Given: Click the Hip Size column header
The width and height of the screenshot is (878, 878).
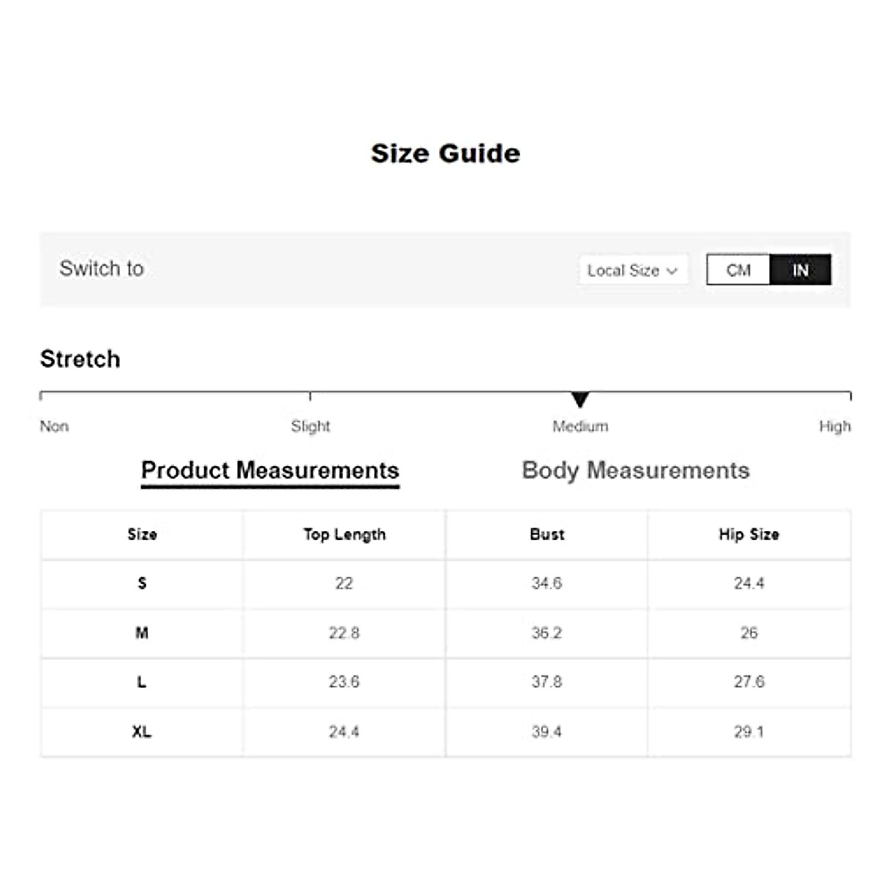Looking at the screenshot, I should [x=748, y=535].
